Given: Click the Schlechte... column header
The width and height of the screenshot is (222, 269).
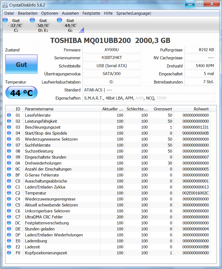Looking at the screenshot, I should 137,109.
